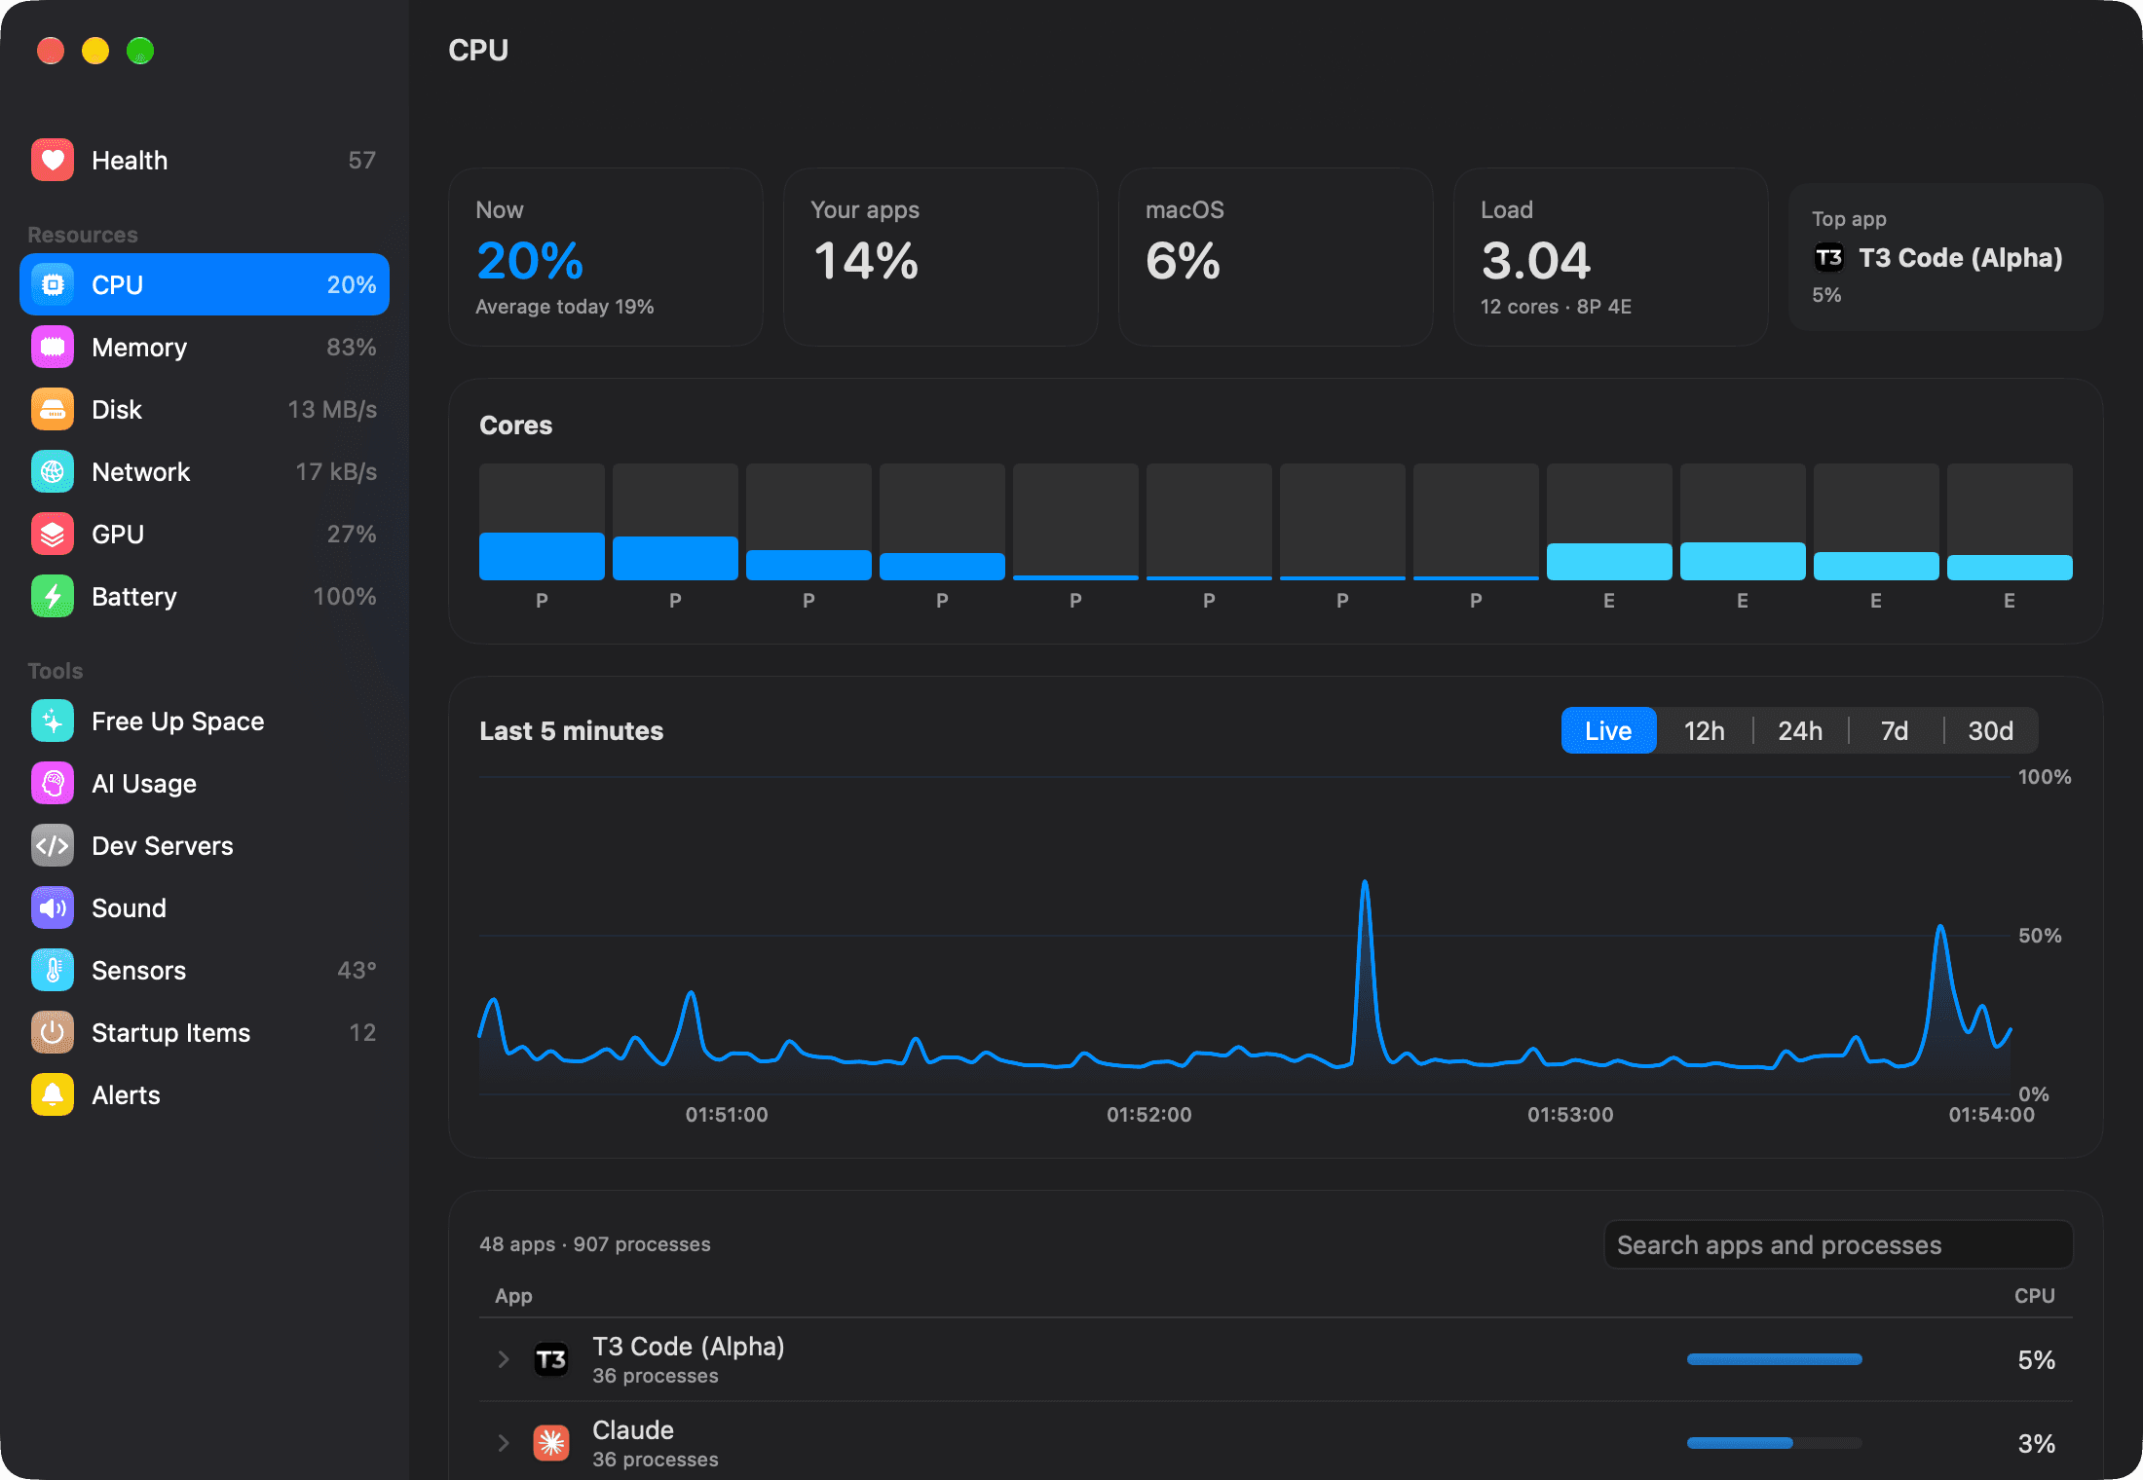Click the macOS 6% card
Screen dimensions: 2143x1480
1275,257
